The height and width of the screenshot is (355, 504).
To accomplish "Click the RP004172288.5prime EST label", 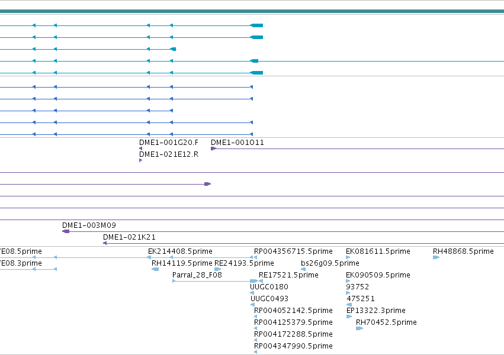I will pos(293,334).
